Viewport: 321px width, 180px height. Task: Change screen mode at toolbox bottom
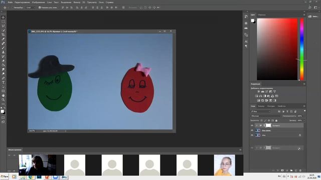(x=3, y=122)
